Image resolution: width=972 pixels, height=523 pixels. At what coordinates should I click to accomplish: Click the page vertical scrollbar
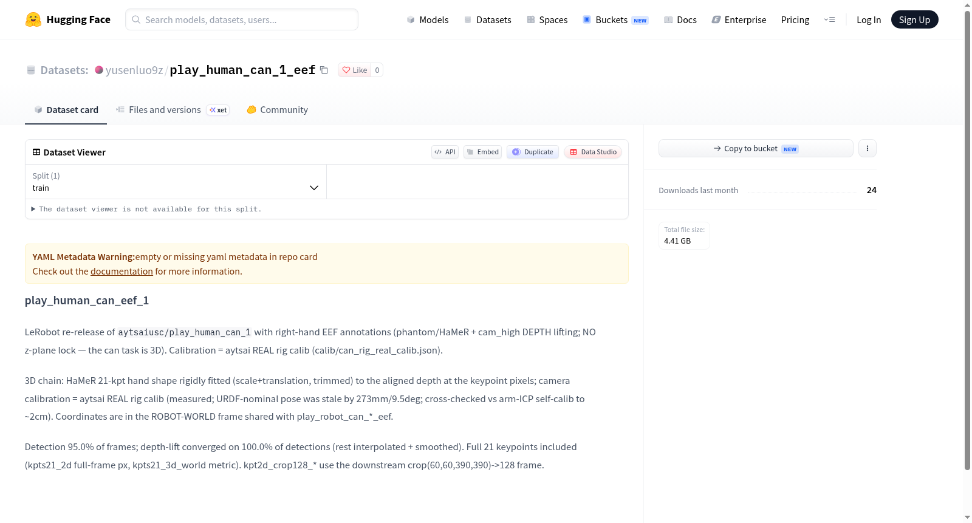[967, 240]
